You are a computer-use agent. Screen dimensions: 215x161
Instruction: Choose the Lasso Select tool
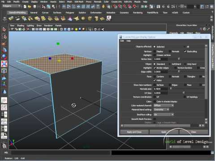click(4, 37)
